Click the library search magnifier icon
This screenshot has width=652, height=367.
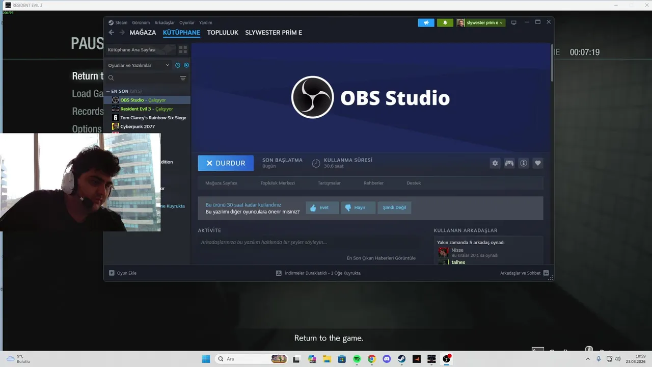(111, 78)
